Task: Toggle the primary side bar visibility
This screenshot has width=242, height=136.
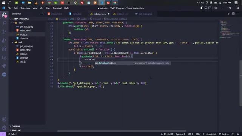Action: click(202, 8)
